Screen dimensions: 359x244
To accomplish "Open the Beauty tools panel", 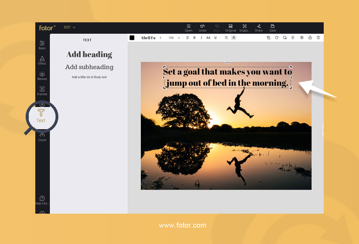I will [42, 76].
